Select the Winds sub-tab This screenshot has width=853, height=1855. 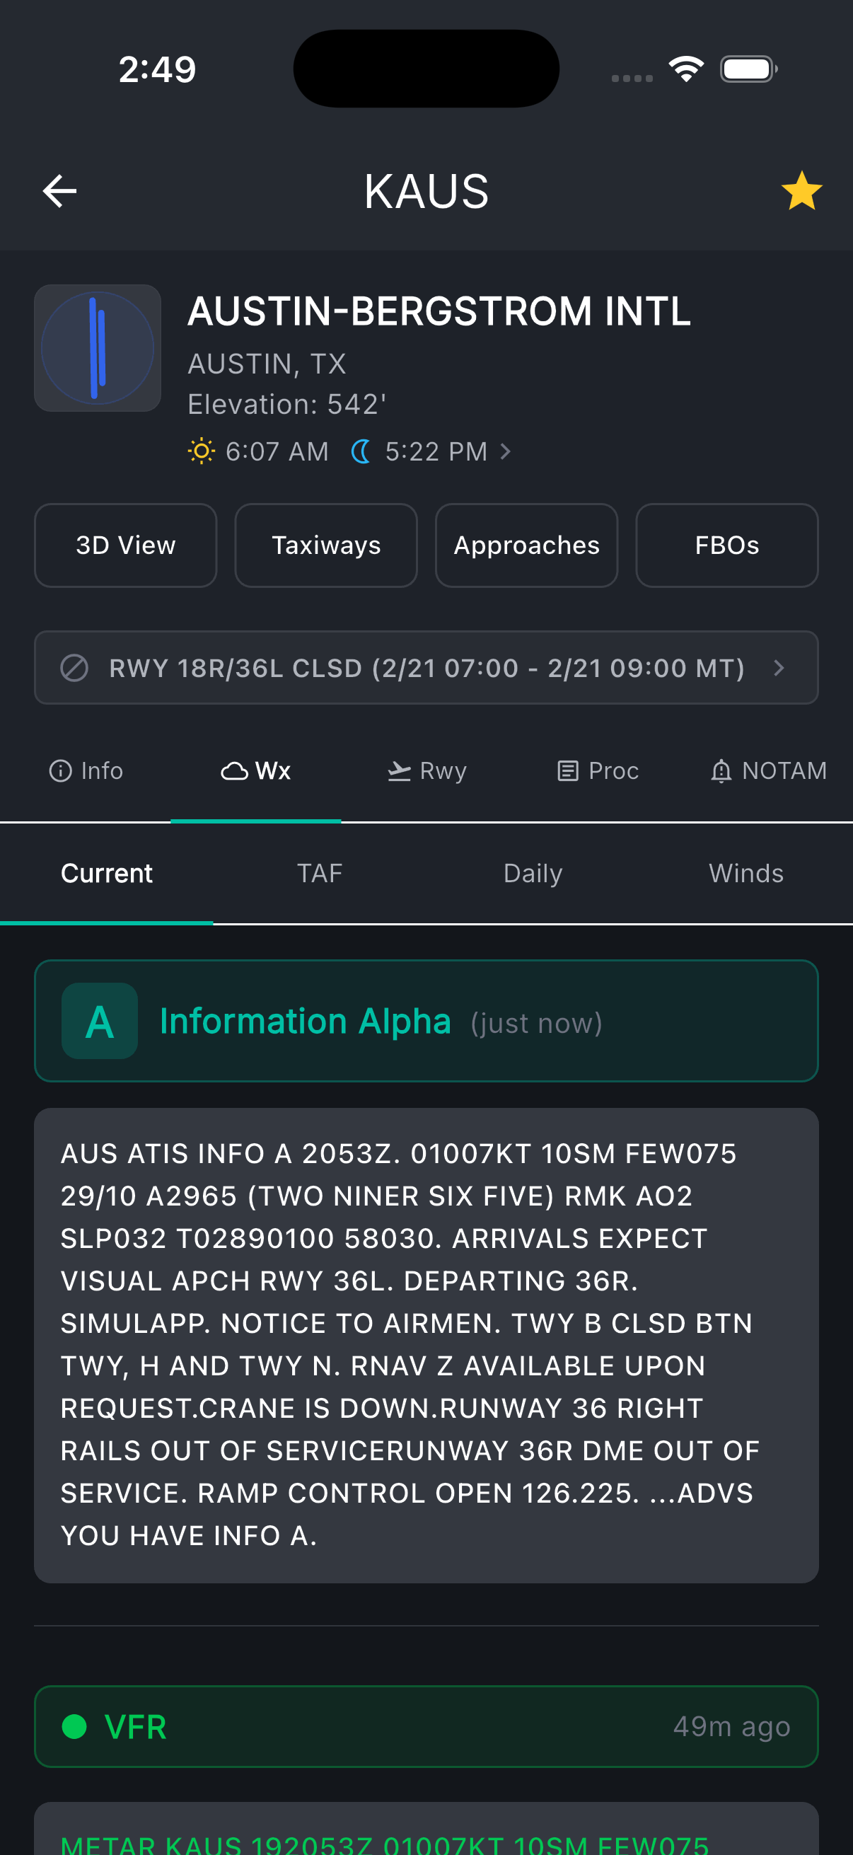coord(745,874)
